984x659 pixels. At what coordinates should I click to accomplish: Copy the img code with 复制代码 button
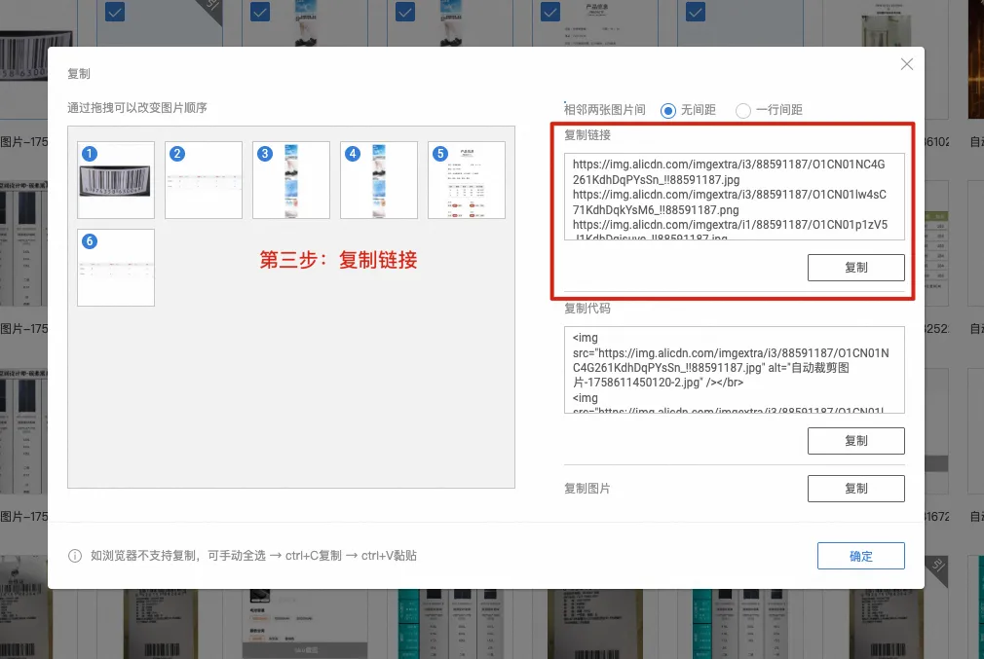855,441
